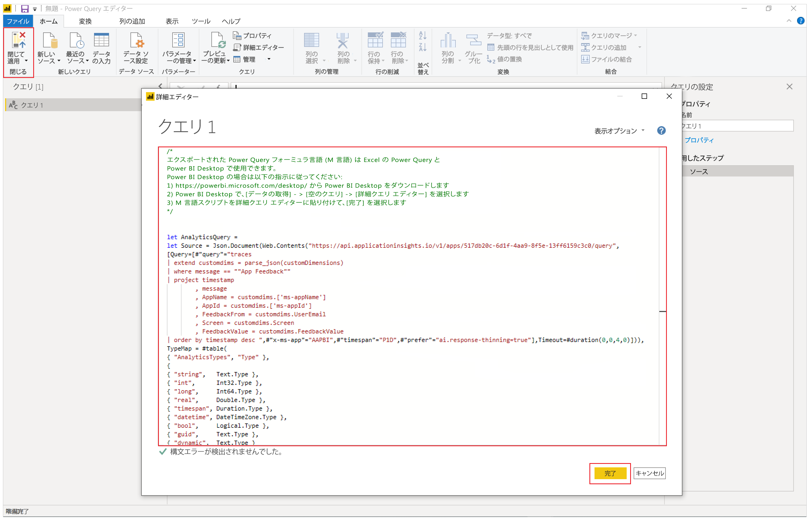Image resolution: width=811 pixels, height=522 pixels.
Task: Click the save icon in title bar
Action: (x=25, y=9)
